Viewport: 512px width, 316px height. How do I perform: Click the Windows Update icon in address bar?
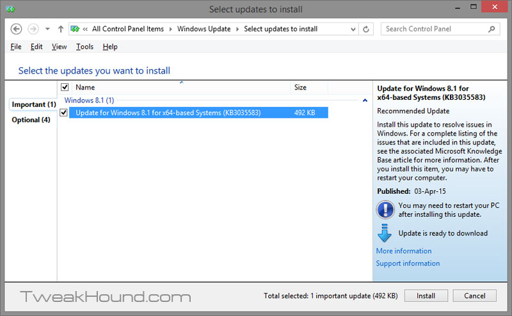(x=75, y=29)
